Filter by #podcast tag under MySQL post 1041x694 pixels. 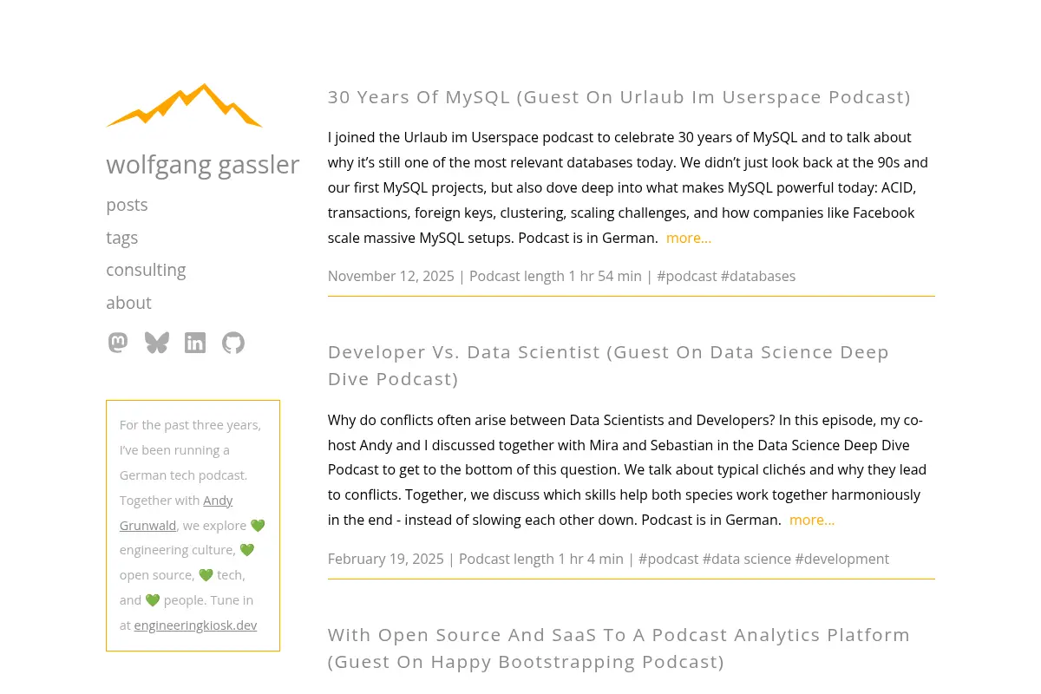point(687,276)
